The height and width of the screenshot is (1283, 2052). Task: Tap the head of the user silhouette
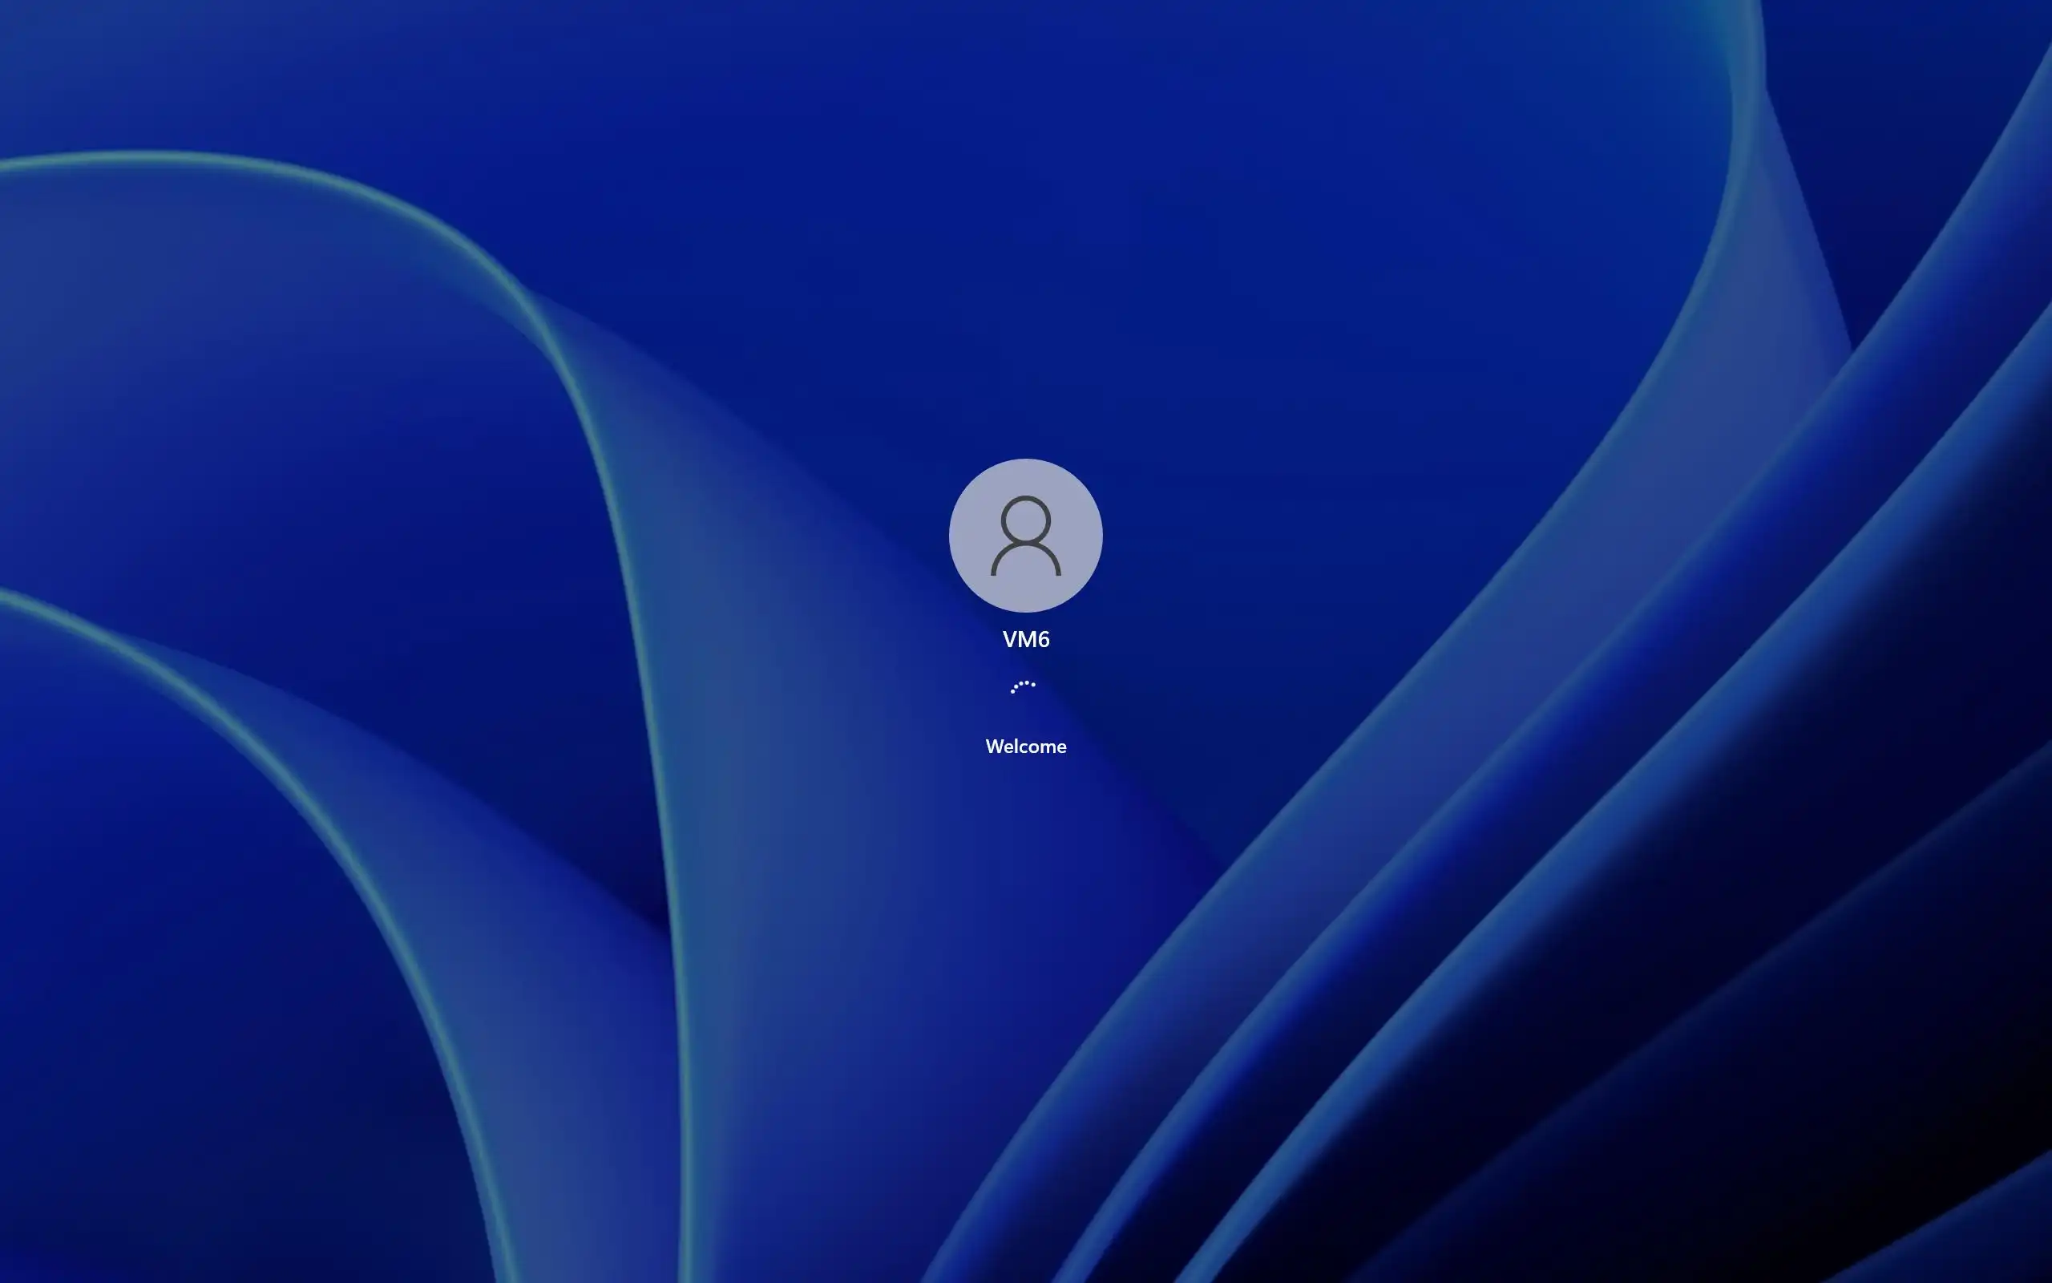point(1025,520)
